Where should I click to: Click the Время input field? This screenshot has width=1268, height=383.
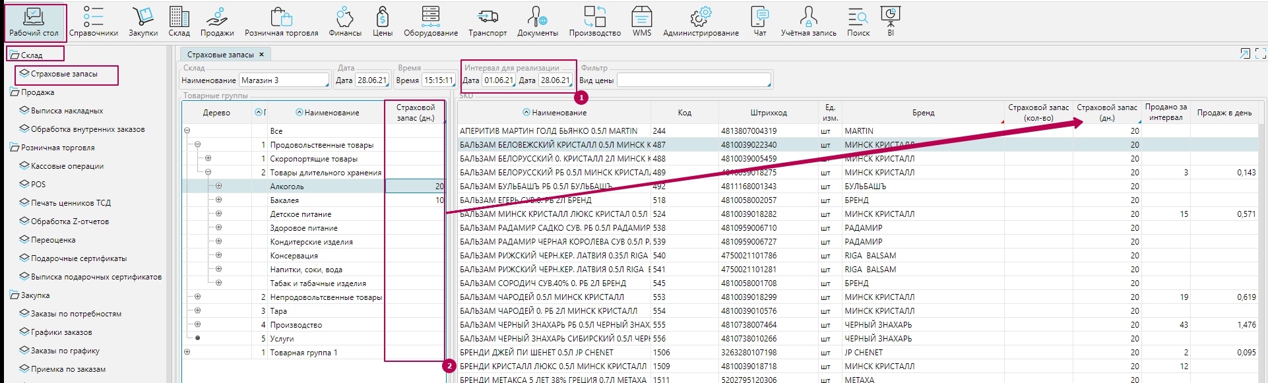pyautogui.click(x=437, y=80)
